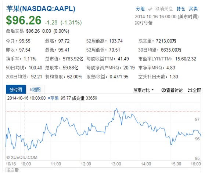Click the 全屏 fullscreen button
The image size is (205, 173).
click(x=194, y=90)
